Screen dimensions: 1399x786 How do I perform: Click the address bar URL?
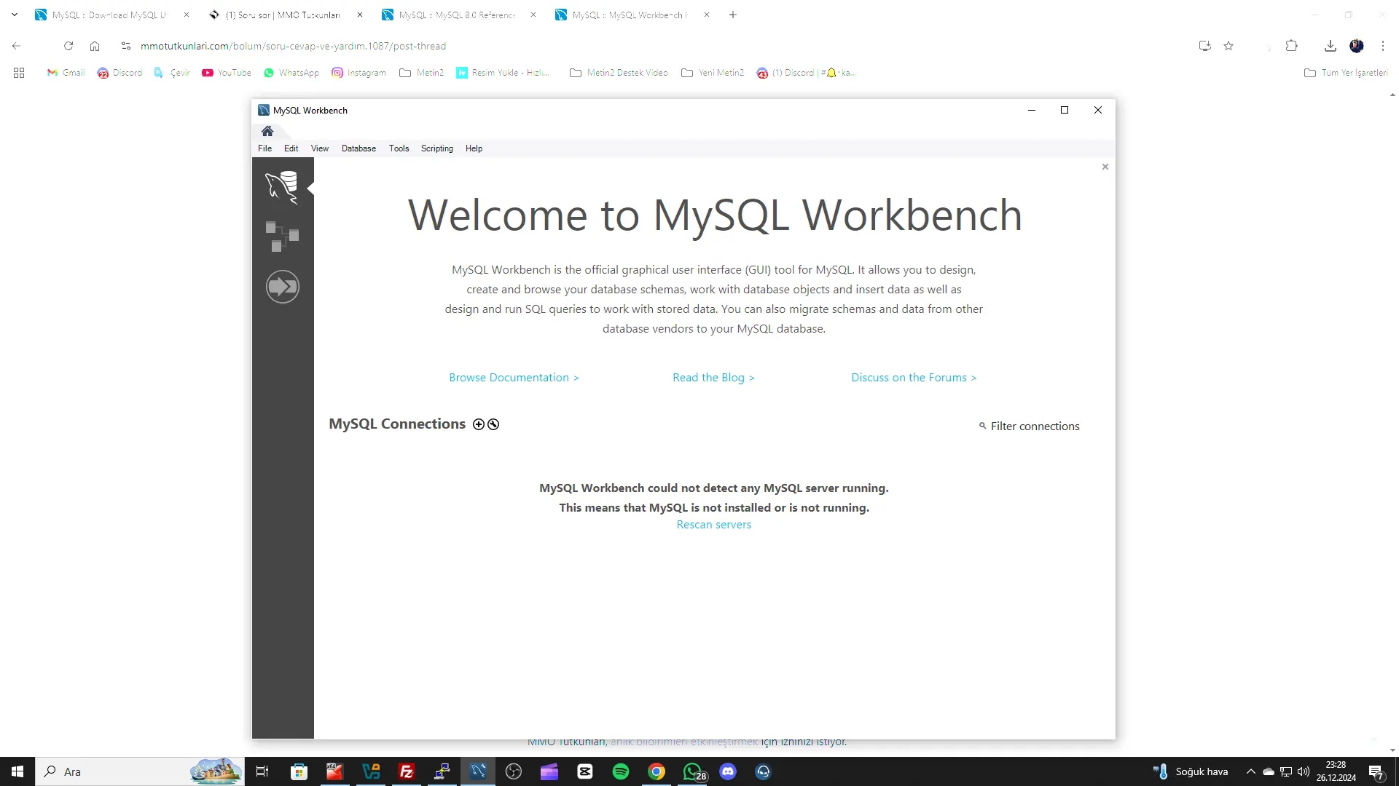click(x=293, y=46)
